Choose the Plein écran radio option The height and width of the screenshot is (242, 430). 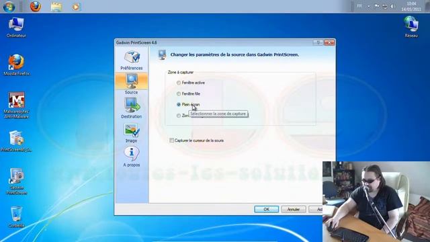[179, 105]
